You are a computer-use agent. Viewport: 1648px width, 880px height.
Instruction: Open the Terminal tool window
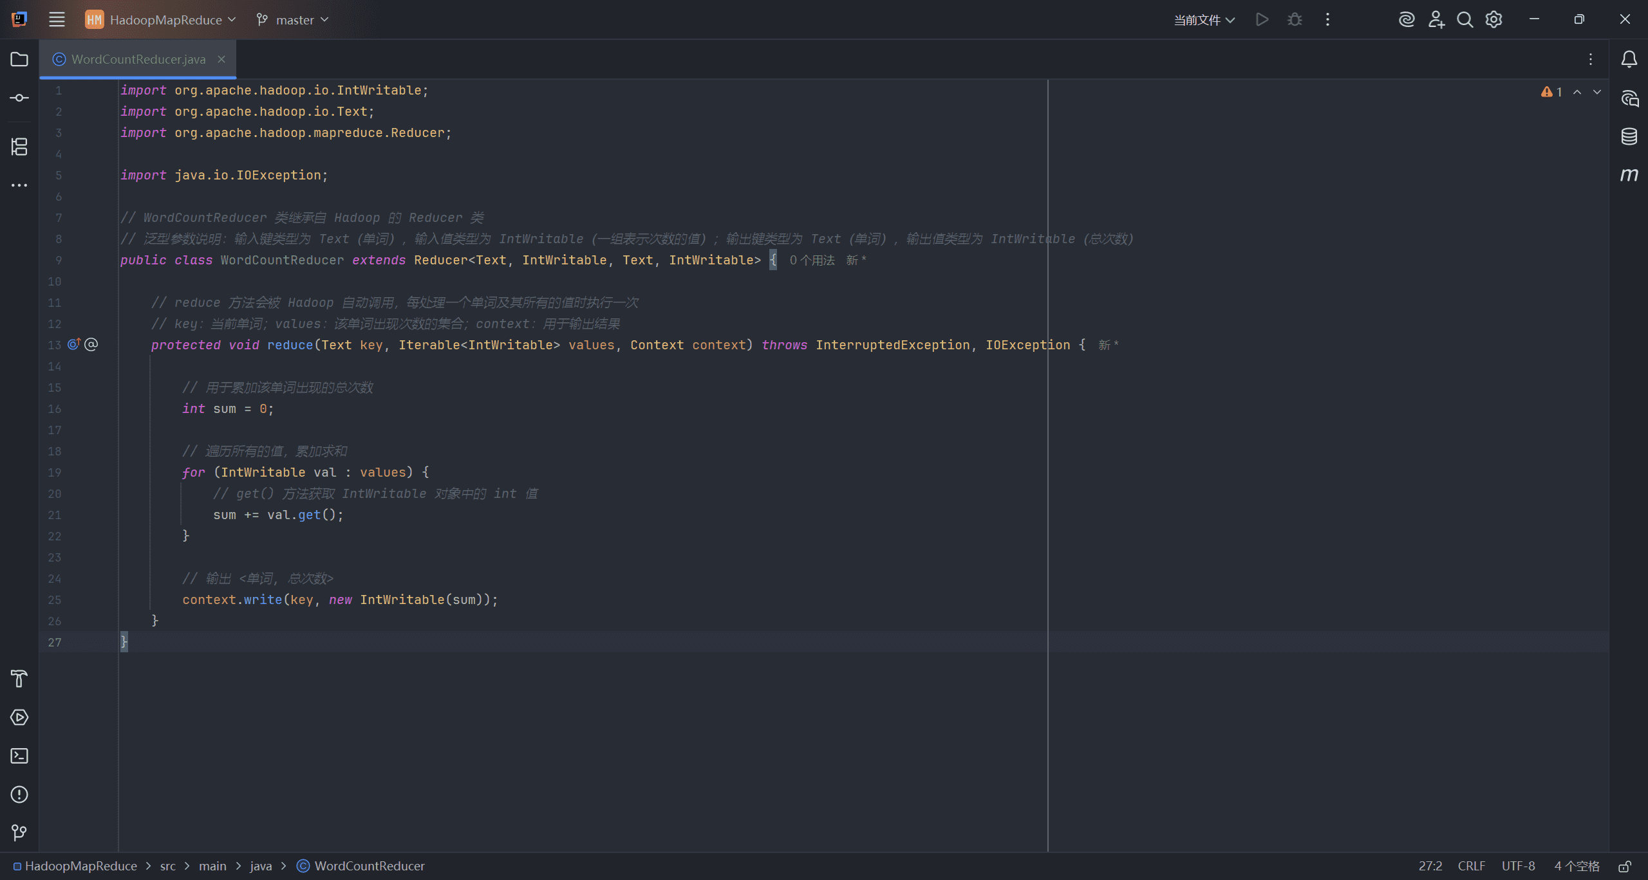19,756
